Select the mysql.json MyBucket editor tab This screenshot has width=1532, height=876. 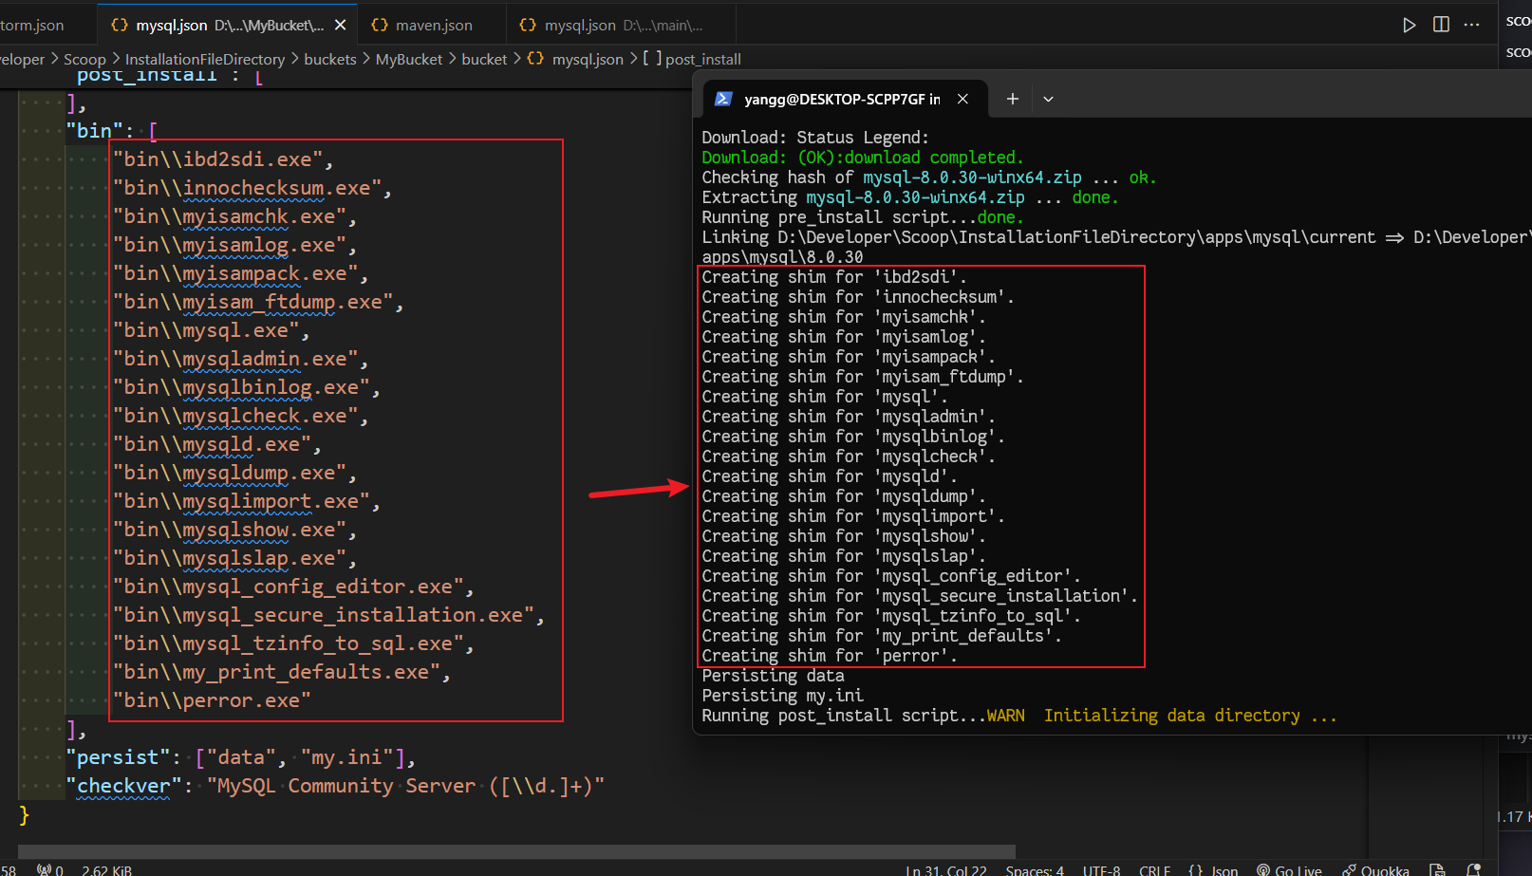(x=228, y=25)
